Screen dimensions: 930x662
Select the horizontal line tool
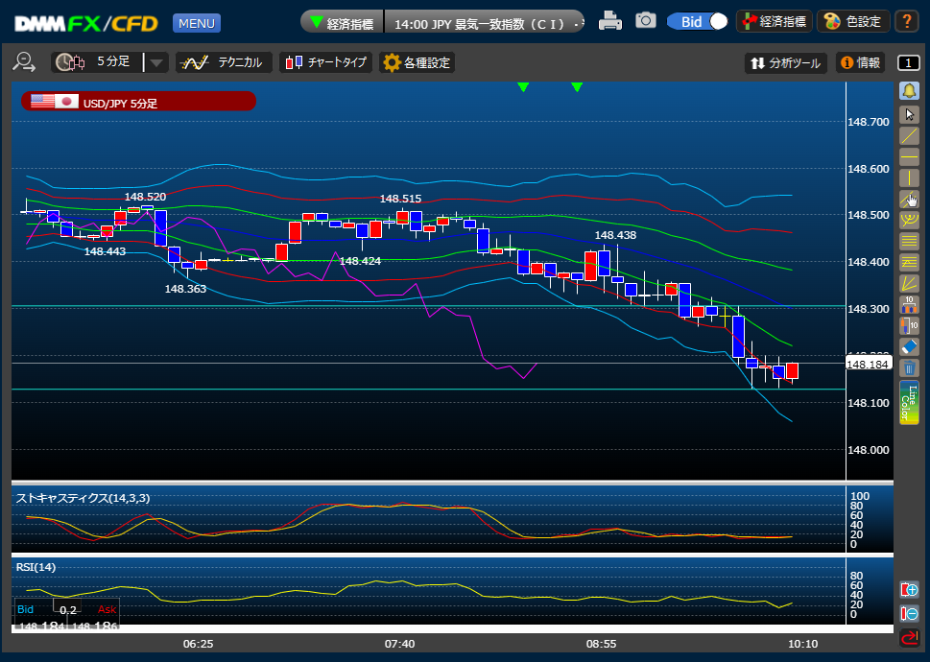point(909,156)
